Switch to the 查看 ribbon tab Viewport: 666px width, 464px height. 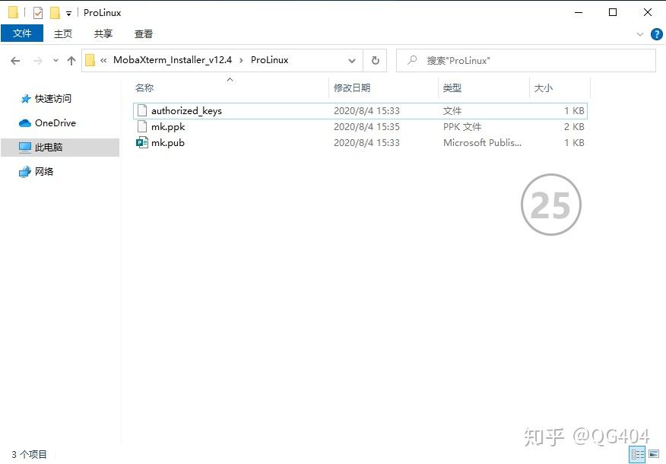(x=144, y=33)
